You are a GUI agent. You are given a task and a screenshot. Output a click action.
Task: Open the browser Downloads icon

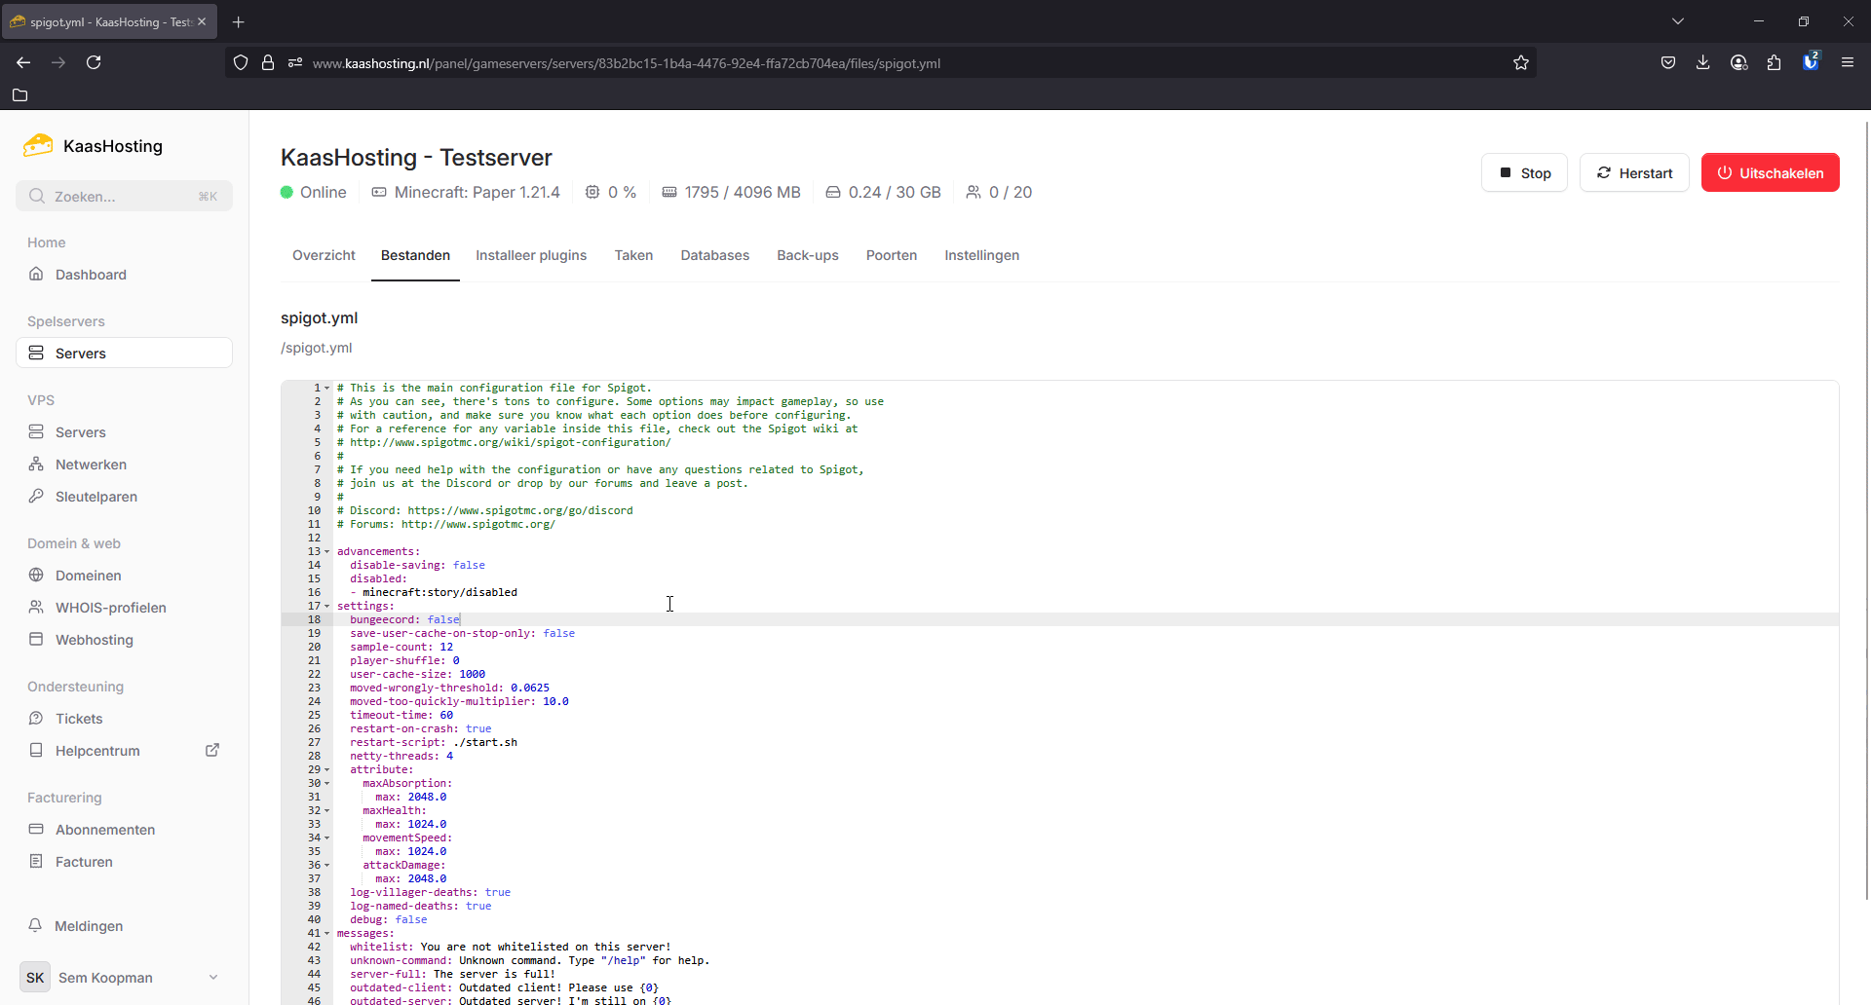click(1702, 62)
